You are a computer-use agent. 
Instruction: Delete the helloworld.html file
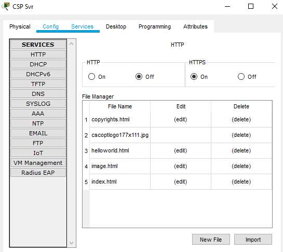click(241, 150)
